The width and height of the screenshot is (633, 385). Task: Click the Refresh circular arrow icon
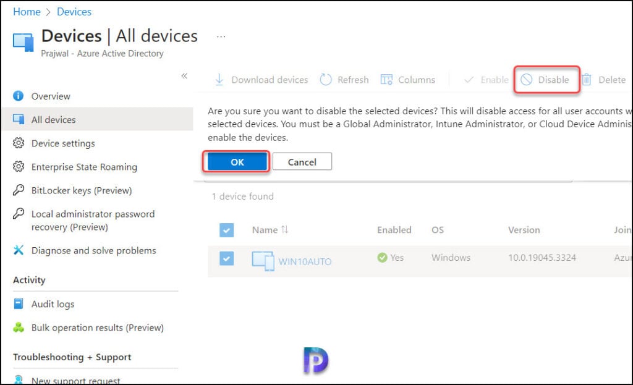click(x=325, y=80)
